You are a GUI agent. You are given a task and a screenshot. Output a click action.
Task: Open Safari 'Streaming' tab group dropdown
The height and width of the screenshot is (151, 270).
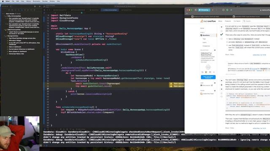(x=204, y=10)
